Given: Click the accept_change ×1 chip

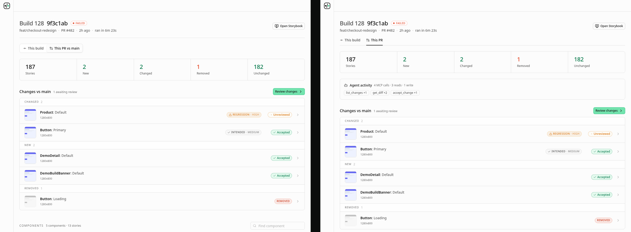Looking at the screenshot, I should pos(405,93).
